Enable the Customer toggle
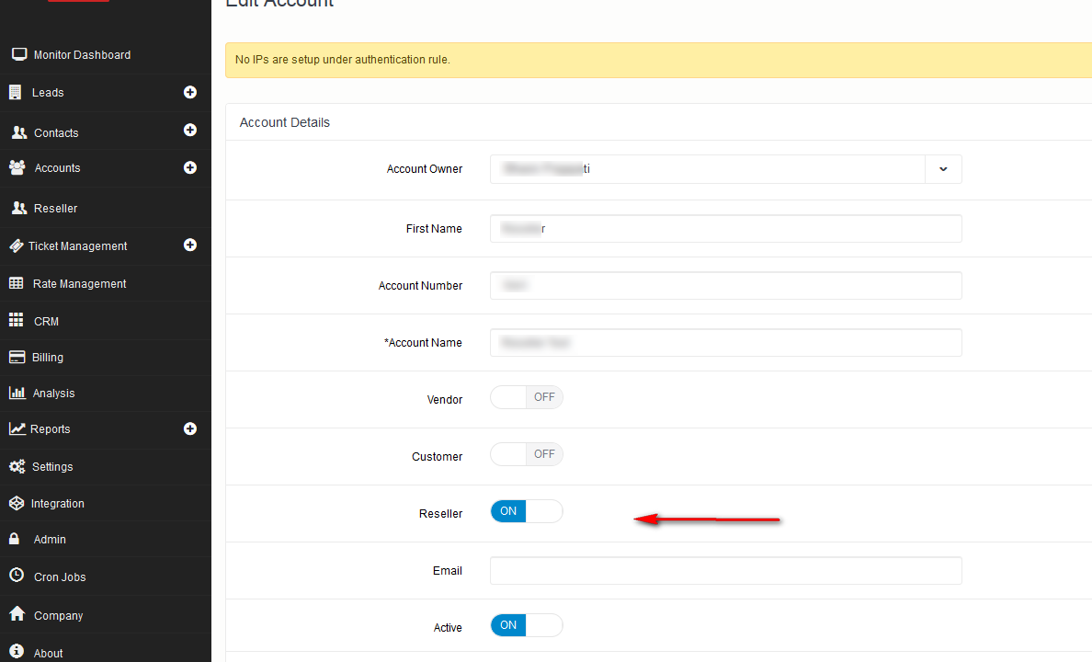 coord(526,454)
